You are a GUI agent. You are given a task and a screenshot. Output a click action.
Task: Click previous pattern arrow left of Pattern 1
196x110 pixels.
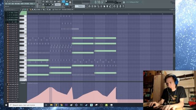click(x=74, y=6)
